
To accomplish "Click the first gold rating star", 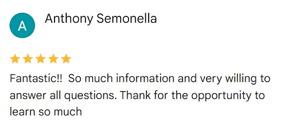I will 15,59.
